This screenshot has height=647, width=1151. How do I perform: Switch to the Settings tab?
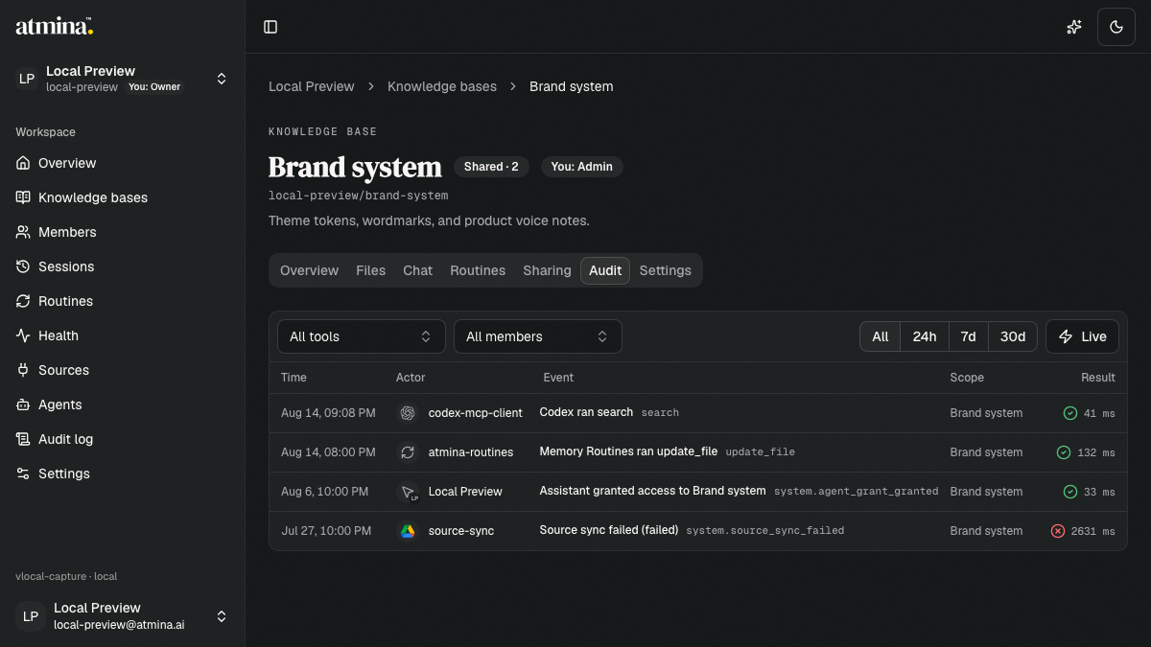pyautogui.click(x=665, y=270)
